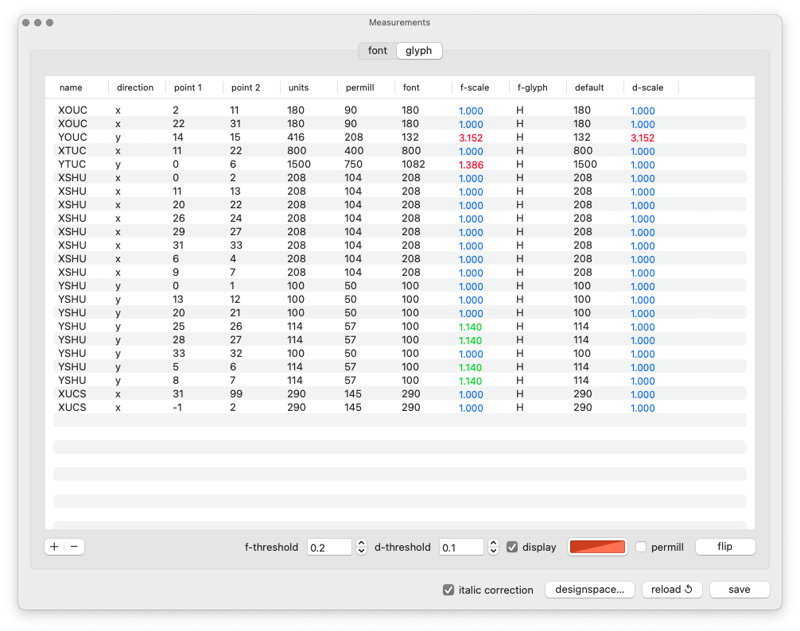800x631 pixels.
Task: Select the glyph tab
Action: [x=419, y=51]
